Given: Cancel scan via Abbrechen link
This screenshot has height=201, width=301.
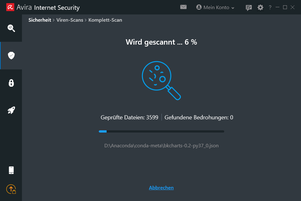Looking at the screenshot, I should point(161,187).
